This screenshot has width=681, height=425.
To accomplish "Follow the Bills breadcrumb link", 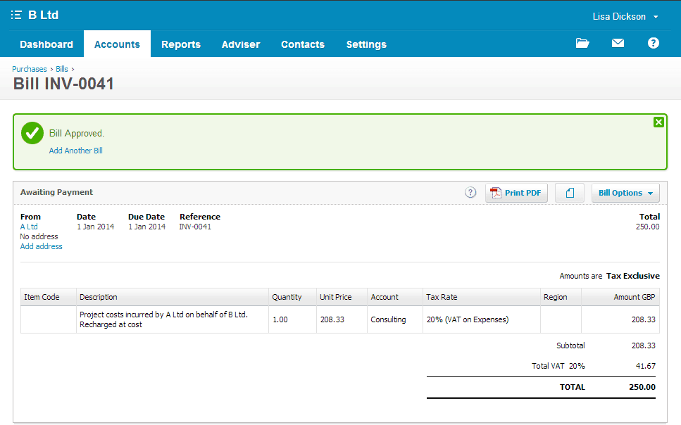I will tap(62, 69).
